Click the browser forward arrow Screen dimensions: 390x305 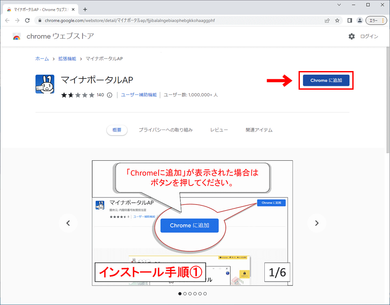[x=17, y=21]
